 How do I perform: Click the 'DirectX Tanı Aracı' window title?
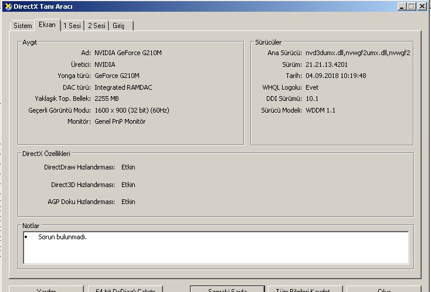43,6
